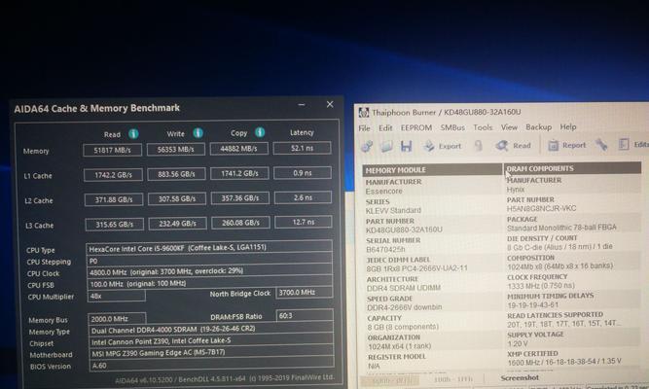Click the DRAM COMPONENTS column header
The height and width of the screenshot is (389, 649).
pyautogui.click(x=572, y=168)
